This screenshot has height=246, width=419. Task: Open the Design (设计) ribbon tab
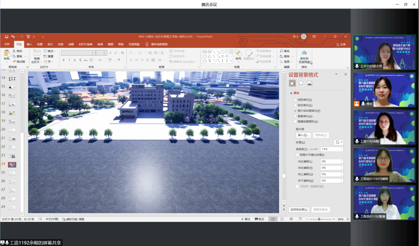coord(50,44)
